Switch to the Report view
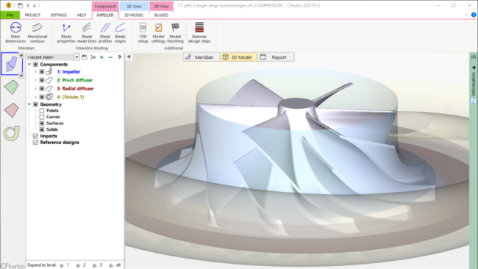Screen dimensions: 478x269 coord(277,57)
